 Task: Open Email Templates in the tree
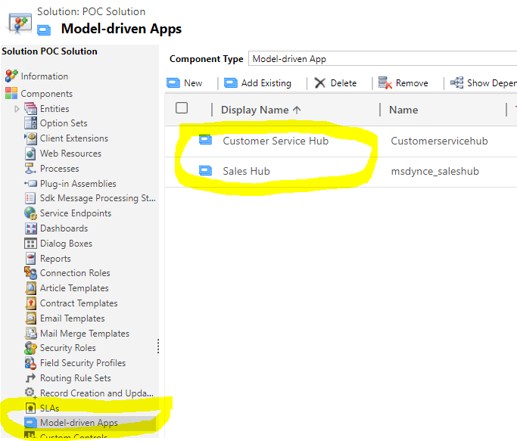72,318
